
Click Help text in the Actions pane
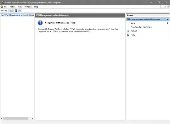pos(133,35)
